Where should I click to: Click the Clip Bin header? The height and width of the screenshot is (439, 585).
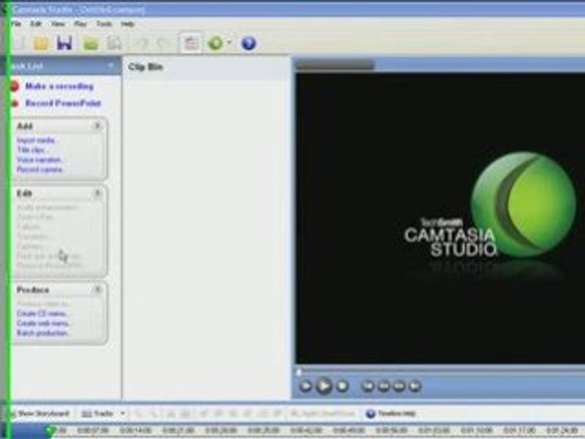[146, 67]
